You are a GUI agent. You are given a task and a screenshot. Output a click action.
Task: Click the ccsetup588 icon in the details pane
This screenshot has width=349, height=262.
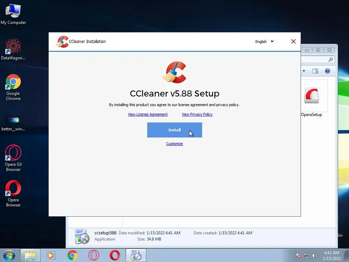pos(82,236)
